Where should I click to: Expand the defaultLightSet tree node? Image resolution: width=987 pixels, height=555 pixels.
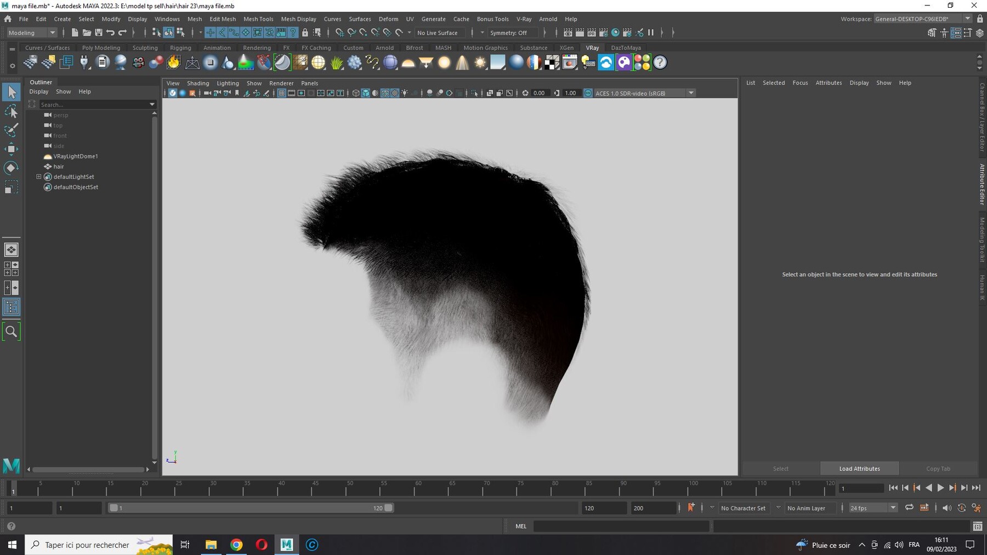click(x=39, y=177)
